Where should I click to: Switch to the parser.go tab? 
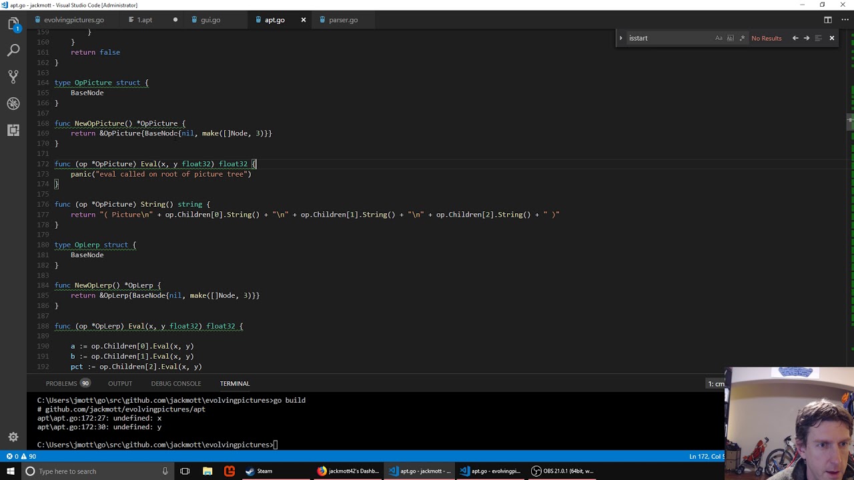[343, 20]
